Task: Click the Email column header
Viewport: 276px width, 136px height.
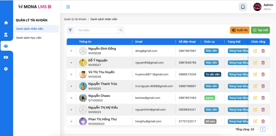Action: (139, 42)
